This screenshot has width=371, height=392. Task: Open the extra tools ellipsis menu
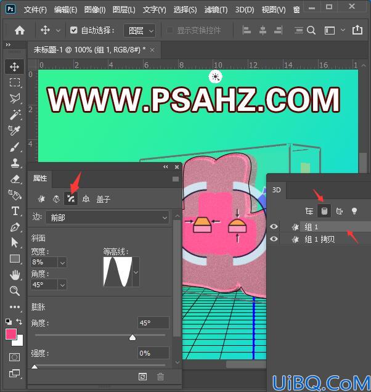click(15, 307)
